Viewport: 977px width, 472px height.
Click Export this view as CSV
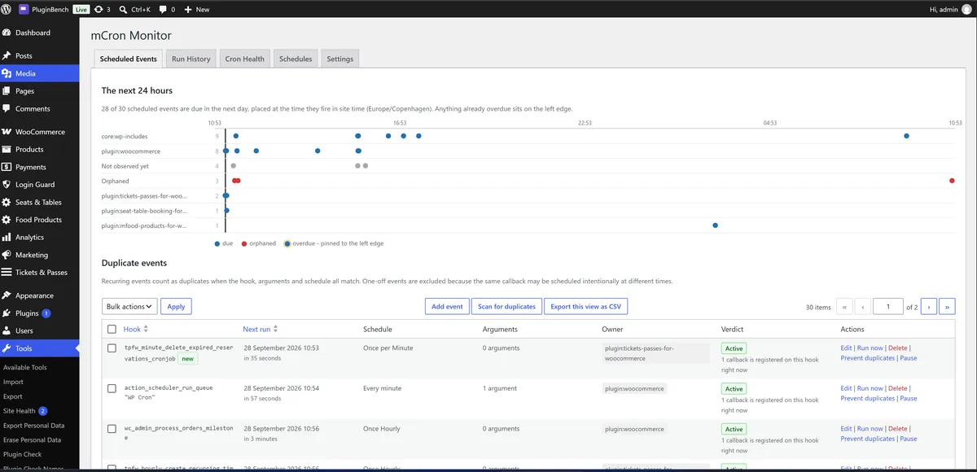tap(585, 307)
